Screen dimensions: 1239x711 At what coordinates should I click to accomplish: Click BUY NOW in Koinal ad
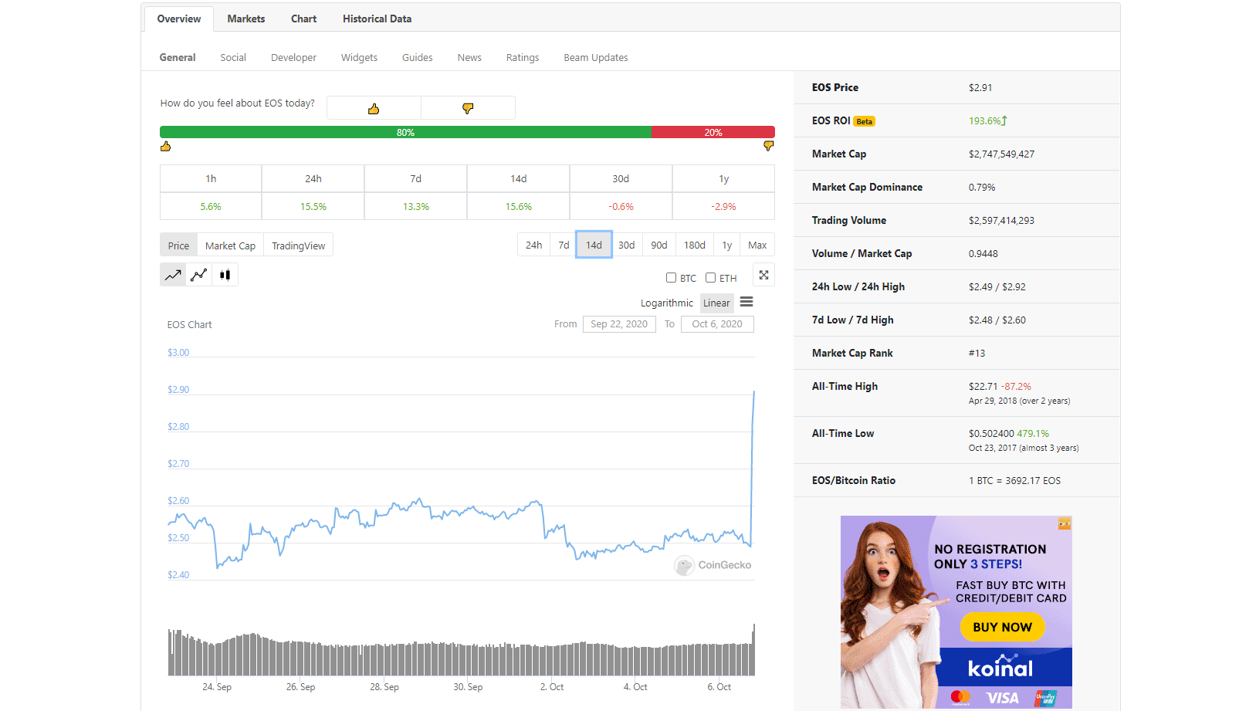(1002, 627)
